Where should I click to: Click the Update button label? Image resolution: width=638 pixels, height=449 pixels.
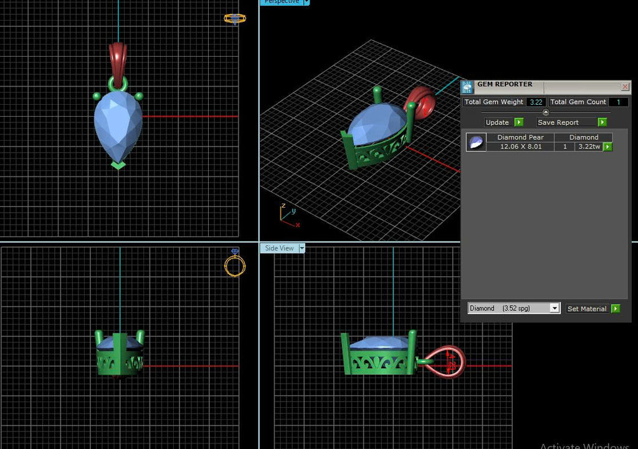coord(497,122)
